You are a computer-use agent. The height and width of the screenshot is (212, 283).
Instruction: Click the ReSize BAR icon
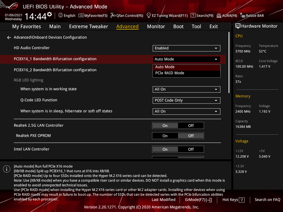pyautogui.click(x=243, y=15)
